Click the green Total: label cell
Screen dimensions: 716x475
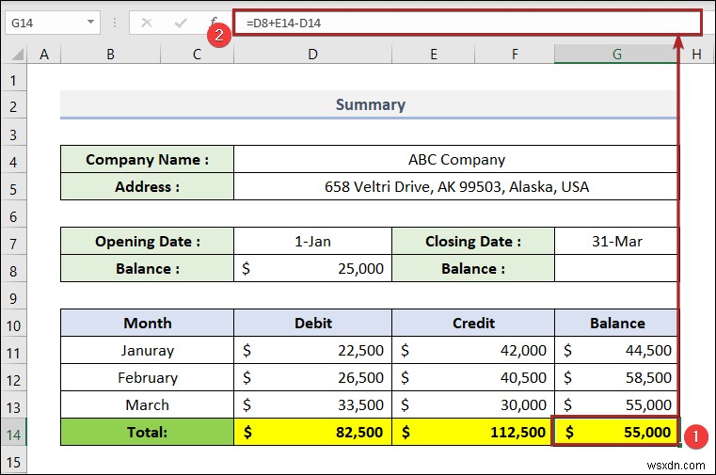147,432
